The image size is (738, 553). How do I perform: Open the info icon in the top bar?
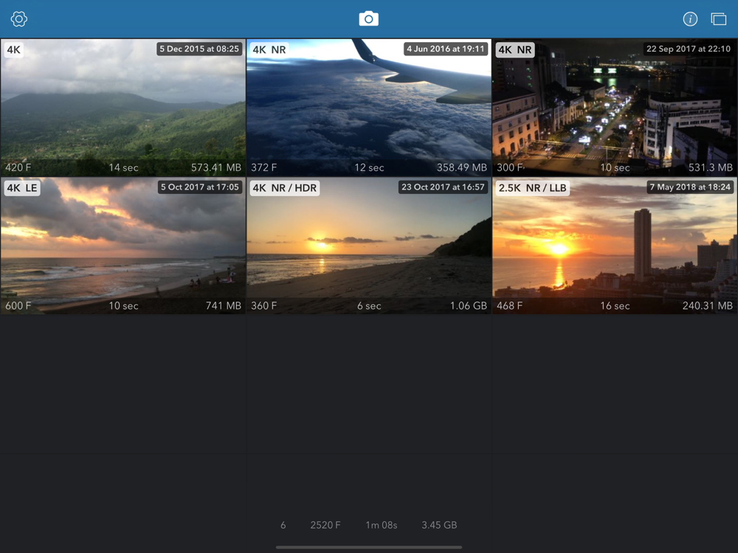coord(690,19)
